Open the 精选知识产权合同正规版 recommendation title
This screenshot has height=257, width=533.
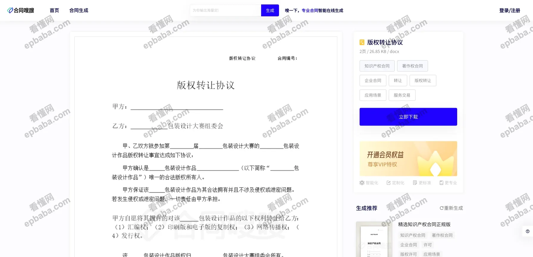tap(424, 224)
